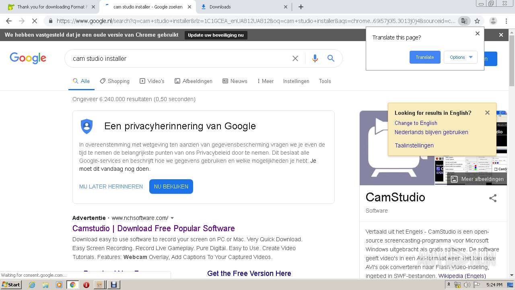Viewport: 515px width, 290px height.
Task: Open the package installer taskbar item
Action: pos(100,285)
